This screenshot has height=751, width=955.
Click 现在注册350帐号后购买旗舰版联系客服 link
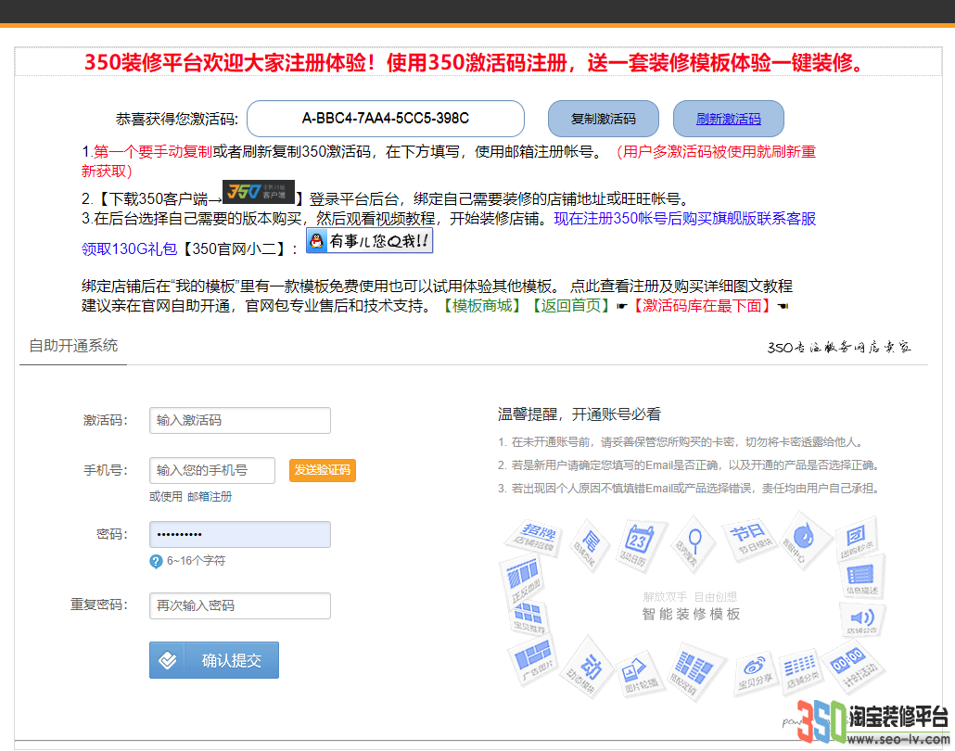pos(684,218)
